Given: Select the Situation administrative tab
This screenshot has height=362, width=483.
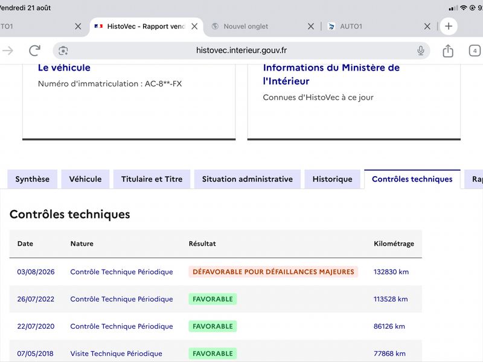Looking at the screenshot, I should click(248, 179).
